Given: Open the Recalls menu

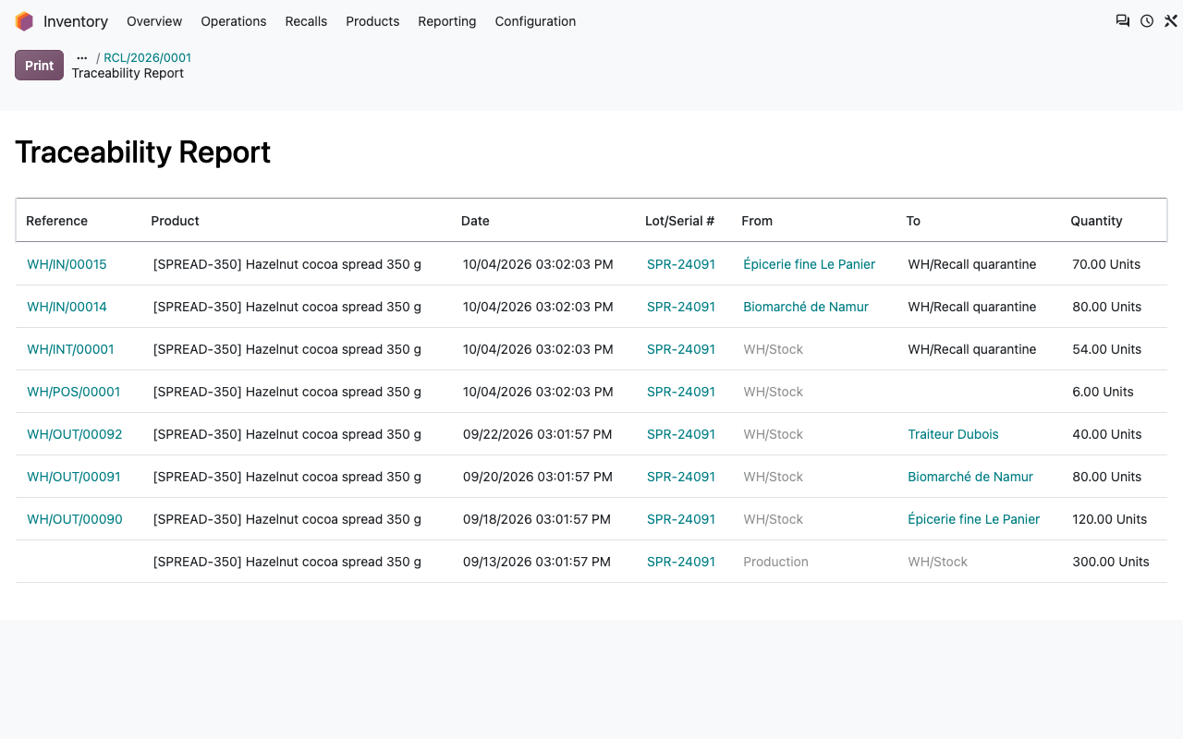Looking at the screenshot, I should click(x=306, y=21).
